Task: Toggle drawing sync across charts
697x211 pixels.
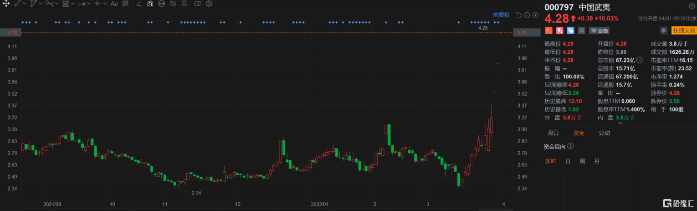Action: coord(162,4)
